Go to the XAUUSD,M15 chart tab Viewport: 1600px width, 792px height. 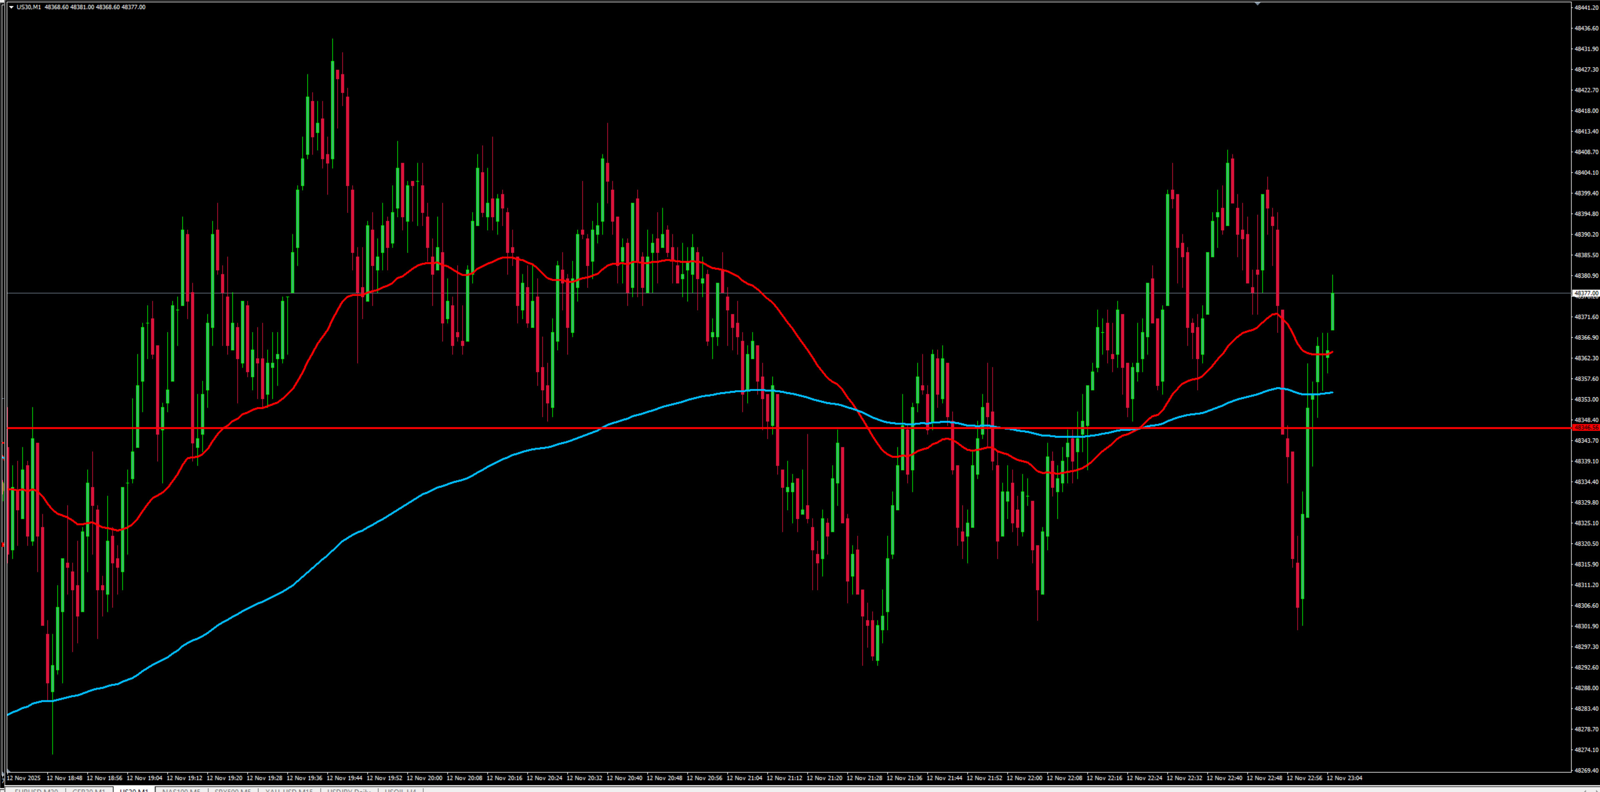point(289,790)
